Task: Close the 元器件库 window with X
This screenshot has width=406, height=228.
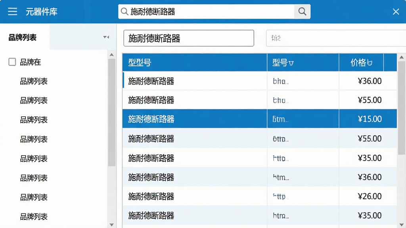Action: 396,11
